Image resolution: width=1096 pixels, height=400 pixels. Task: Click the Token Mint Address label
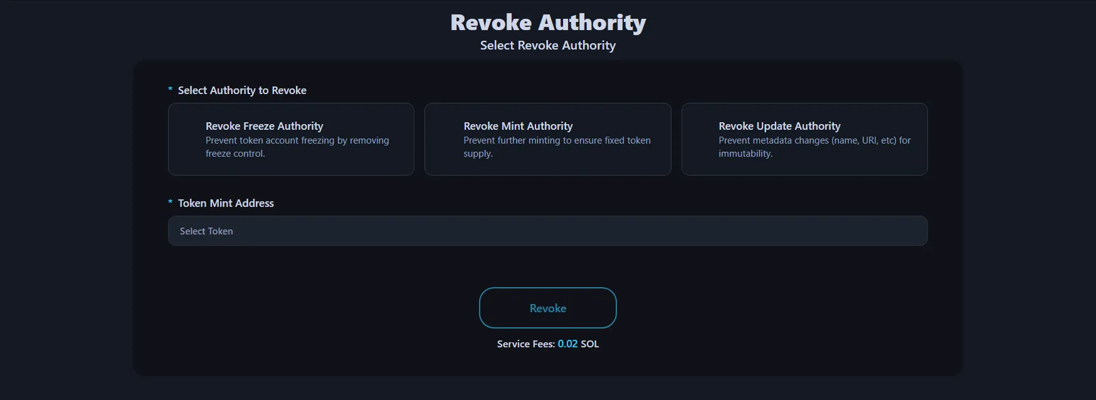(226, 203)
